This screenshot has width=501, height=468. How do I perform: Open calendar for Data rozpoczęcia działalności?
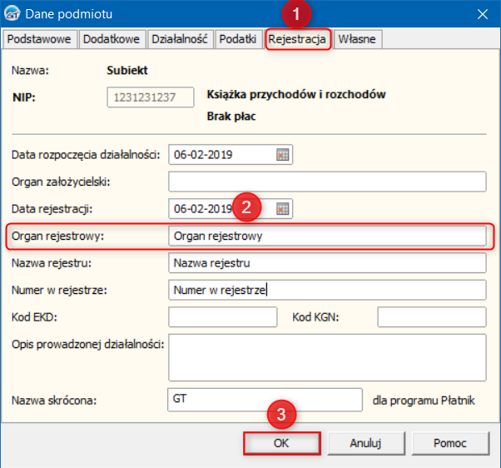click(282, 155)
